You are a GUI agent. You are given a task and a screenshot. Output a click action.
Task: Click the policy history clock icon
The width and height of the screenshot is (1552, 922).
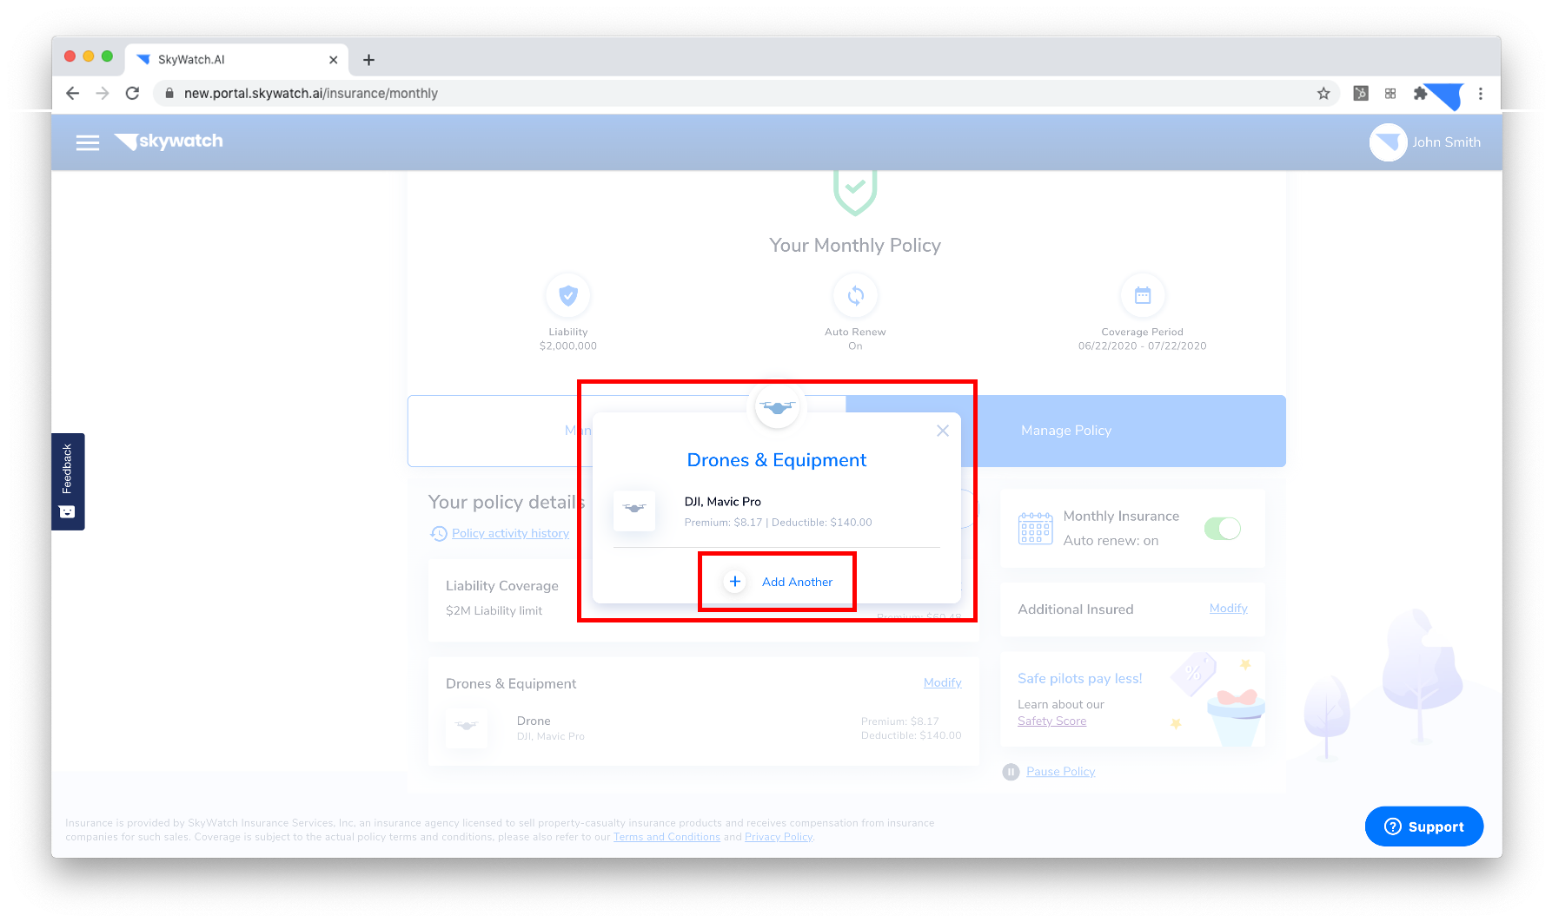tap(439, 533)
